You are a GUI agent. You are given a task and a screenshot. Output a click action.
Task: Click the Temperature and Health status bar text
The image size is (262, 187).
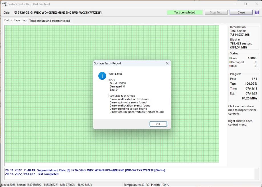[146, 185]
